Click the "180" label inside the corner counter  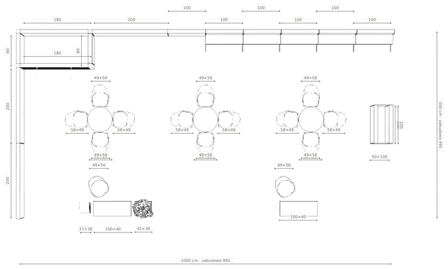(x=57, y=53)
